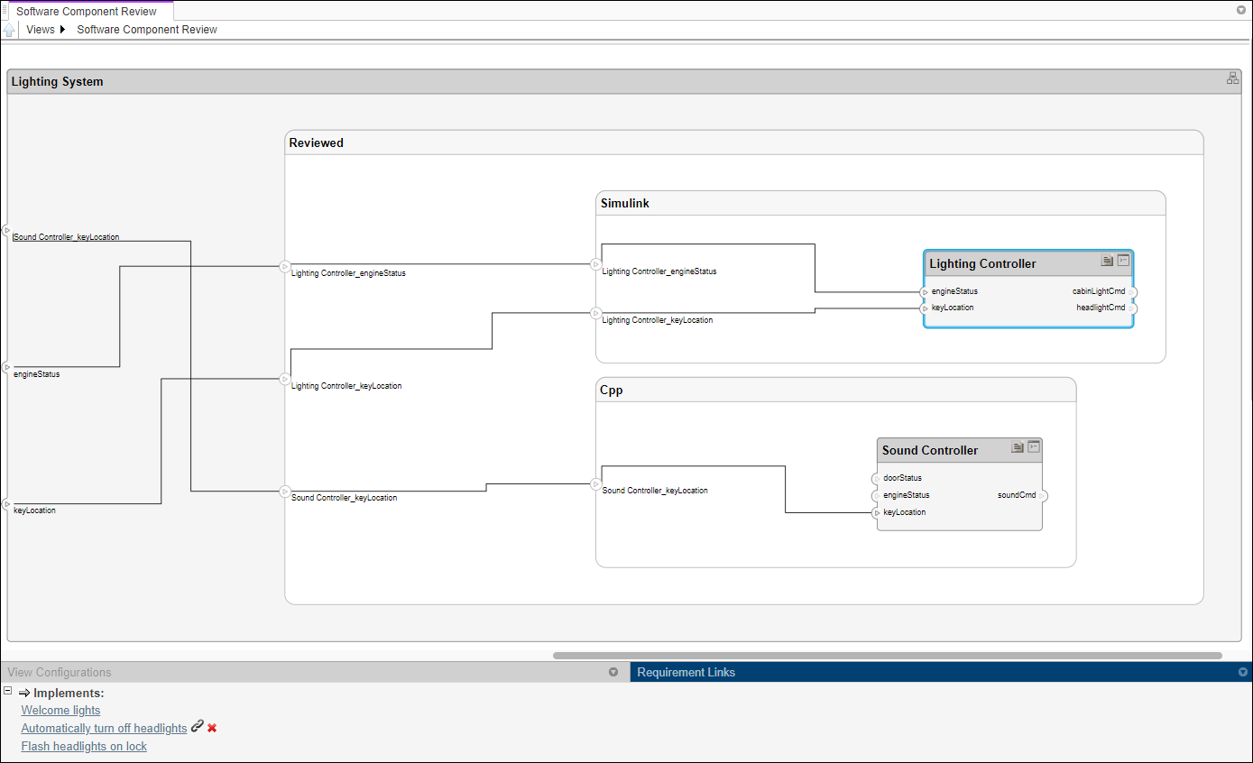Click the hierarchy icon in Lighting System header
Screen dimensions: 1253x763
[x=1232, y=78]
